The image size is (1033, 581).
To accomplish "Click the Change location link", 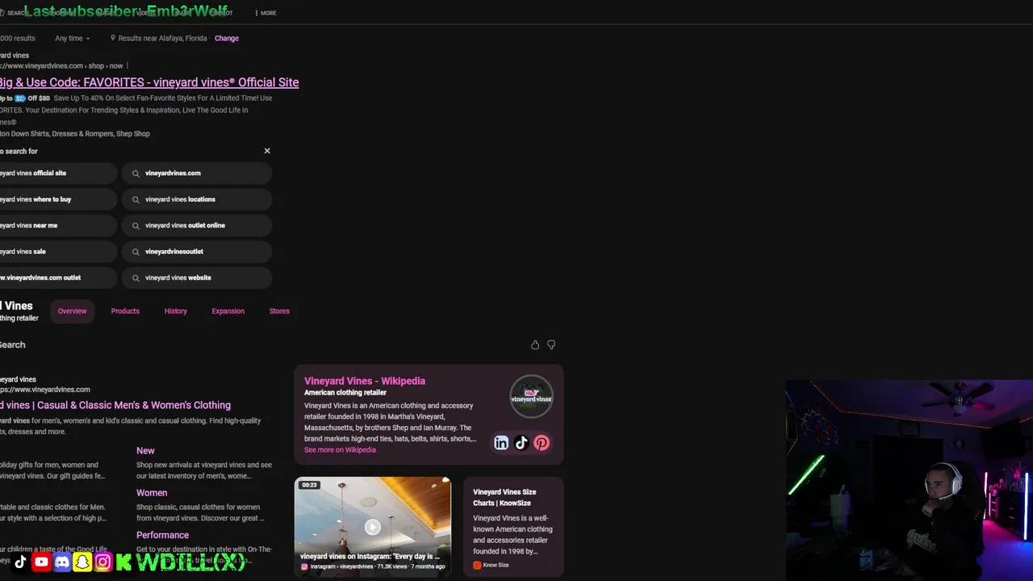I will pyautogui.click(x=227, y=38).
